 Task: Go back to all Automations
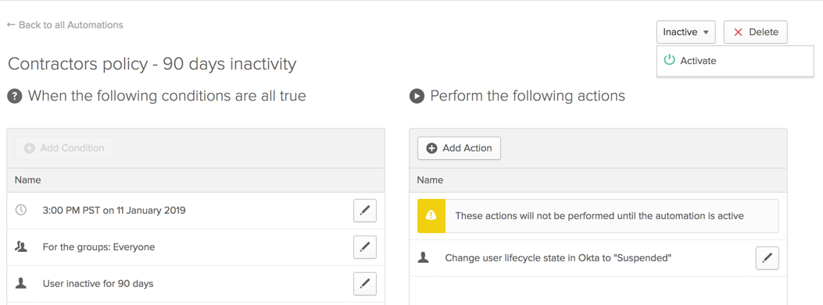tap(65, 25)
